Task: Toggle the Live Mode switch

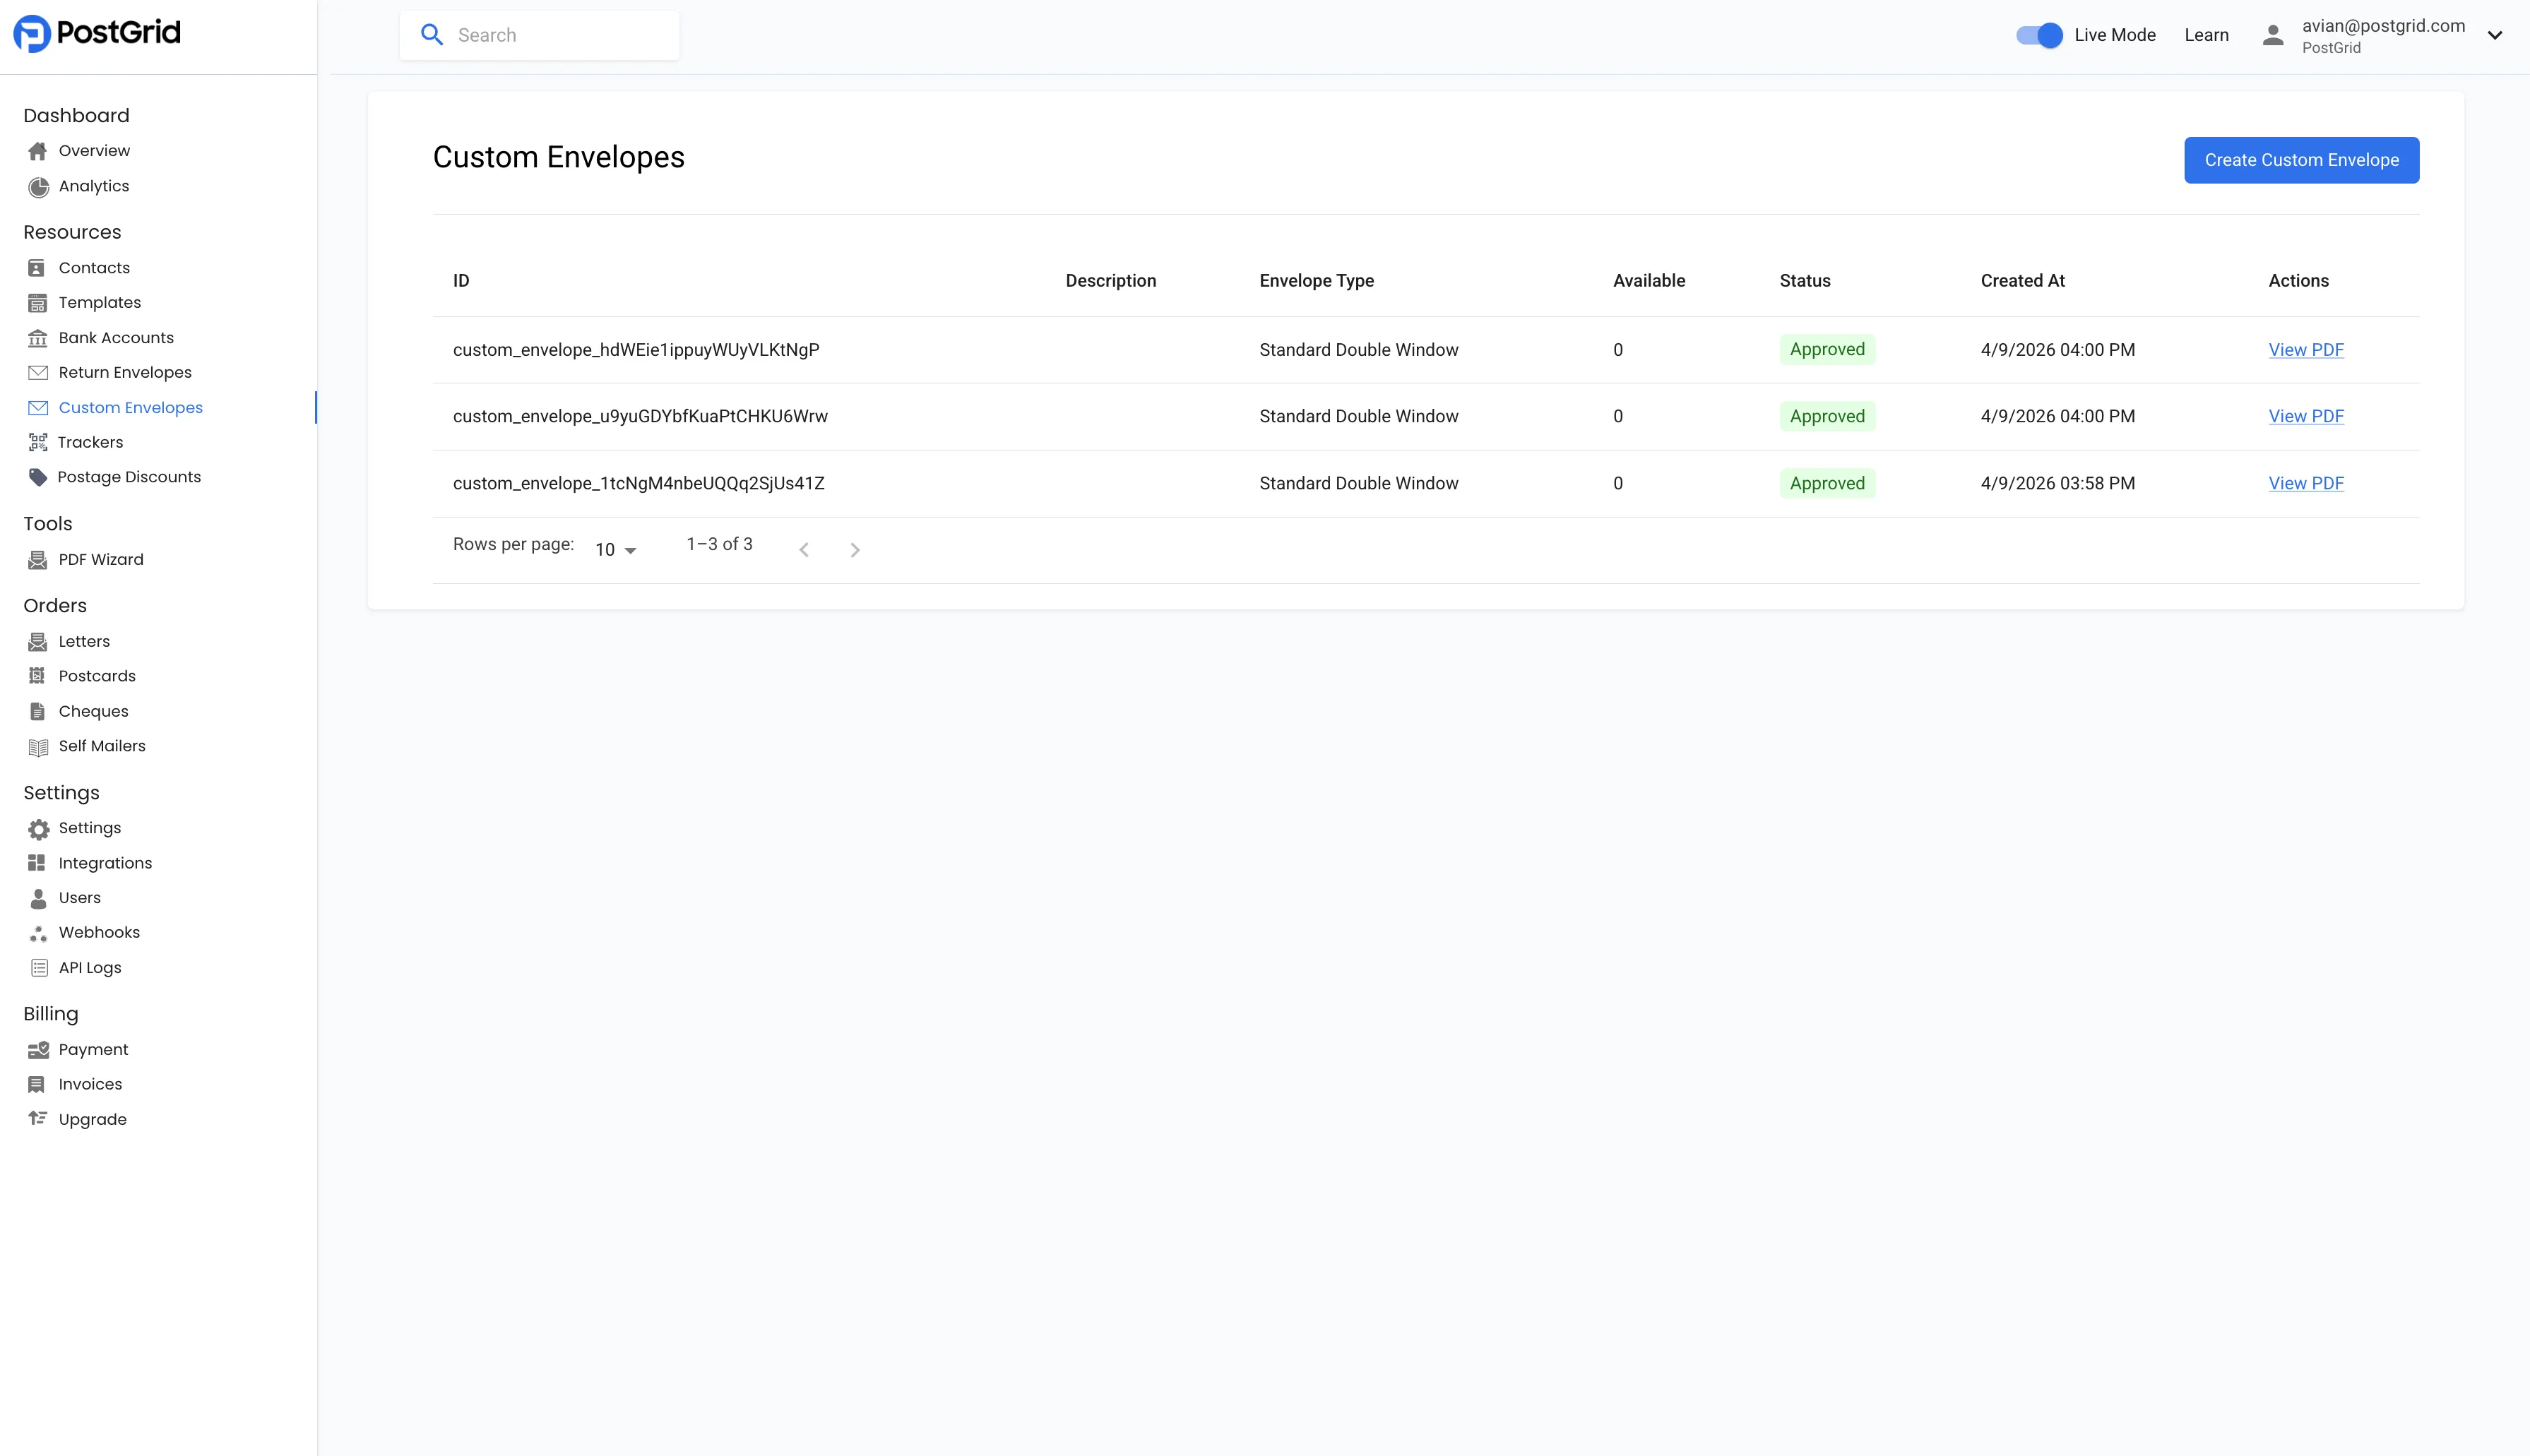Action: [2039, 35]
